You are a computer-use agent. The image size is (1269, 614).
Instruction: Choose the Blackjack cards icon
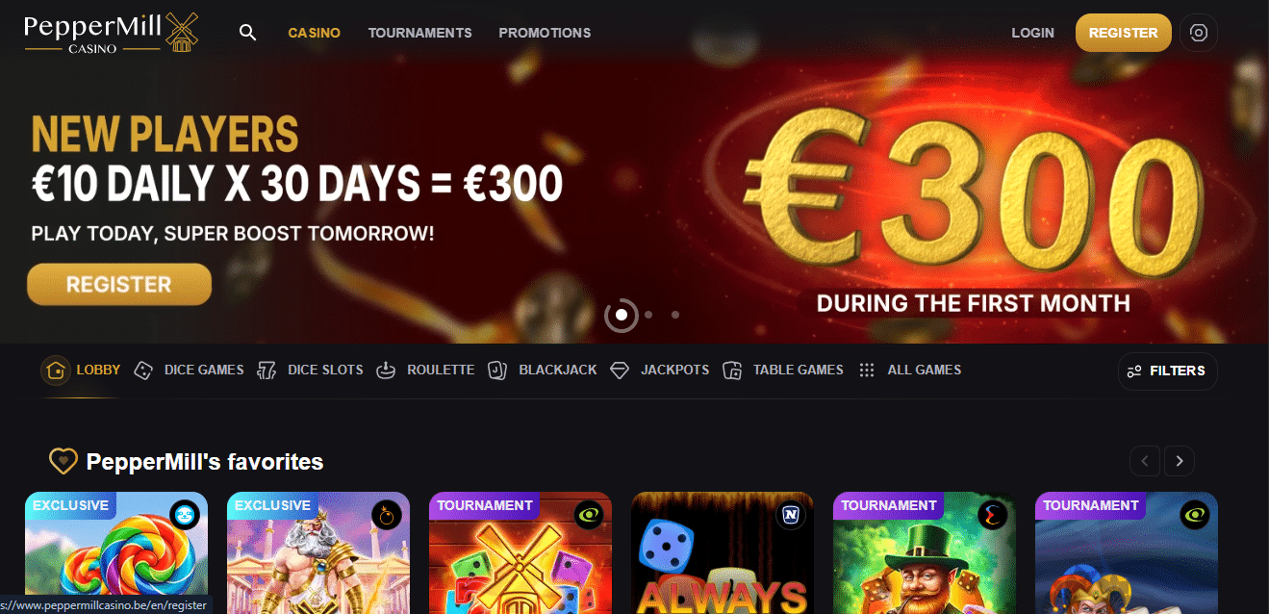coord(497,371)
